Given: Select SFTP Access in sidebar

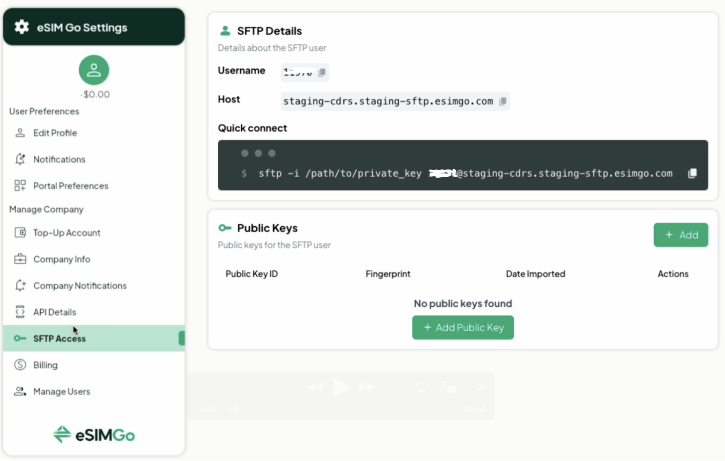Looking at the screenshot, I should [x=94, y=339].
